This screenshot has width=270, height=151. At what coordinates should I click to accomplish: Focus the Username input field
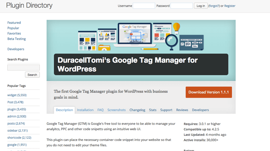pyautogui.click(x=144, y=6)
